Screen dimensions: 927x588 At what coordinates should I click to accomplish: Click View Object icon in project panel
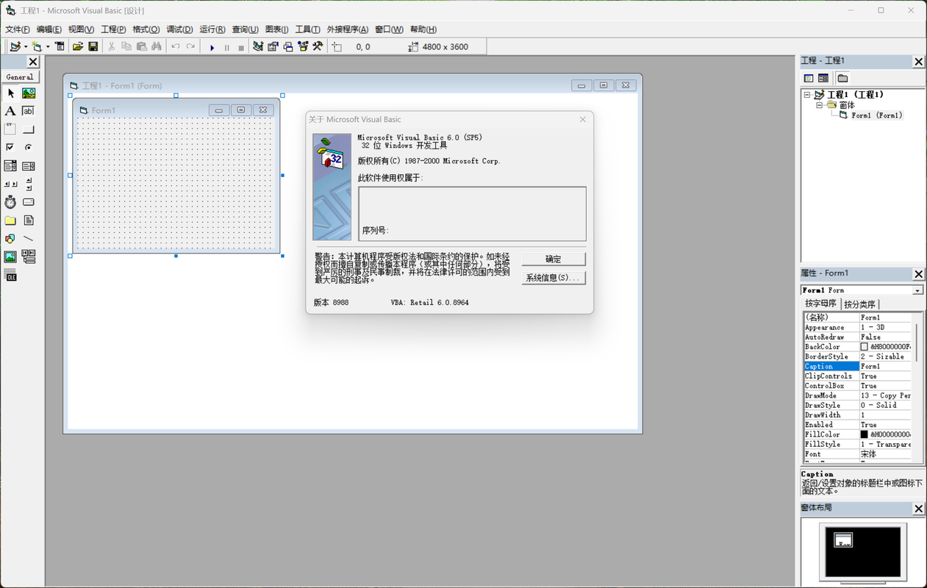[823, 78]
